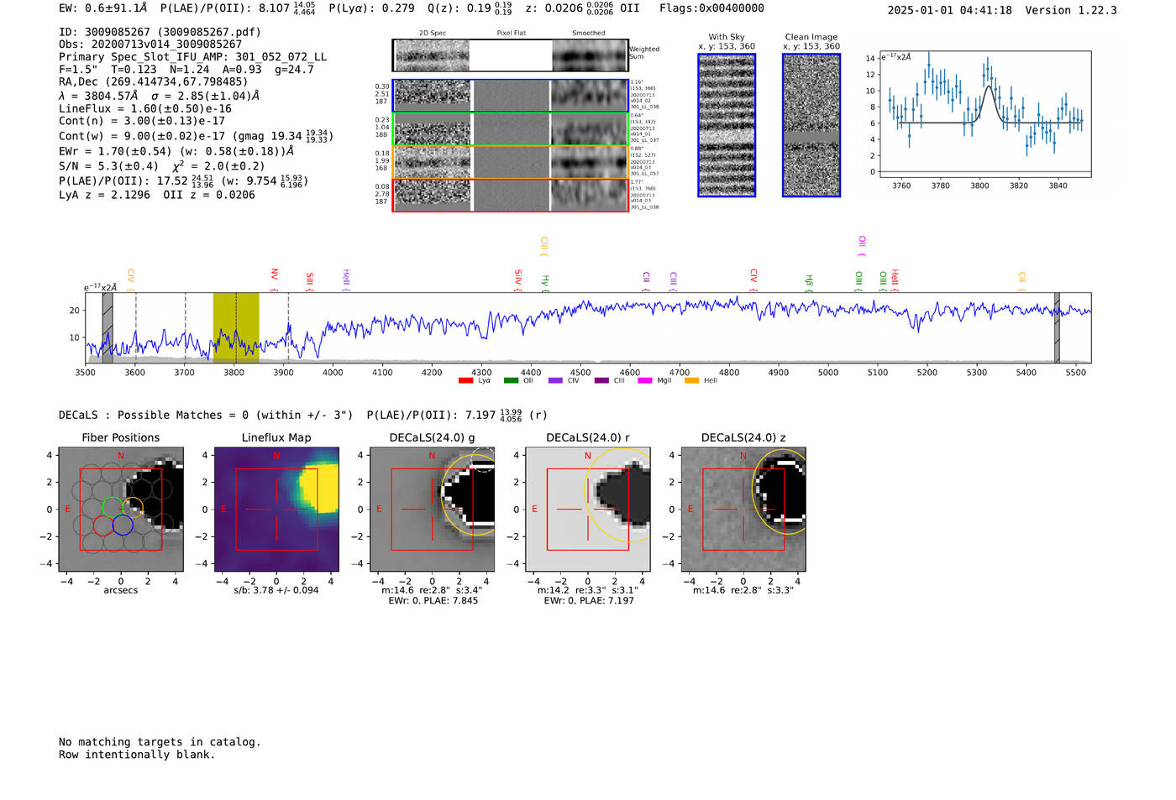The height and width of the screenshot is (800, 1176).
Task: Click the green-bordered fiber 2D spectrum row
Action: click(x=511, y=129)
